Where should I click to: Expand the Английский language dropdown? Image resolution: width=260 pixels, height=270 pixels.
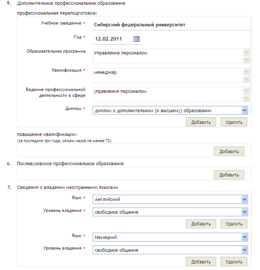coord(244,199)
